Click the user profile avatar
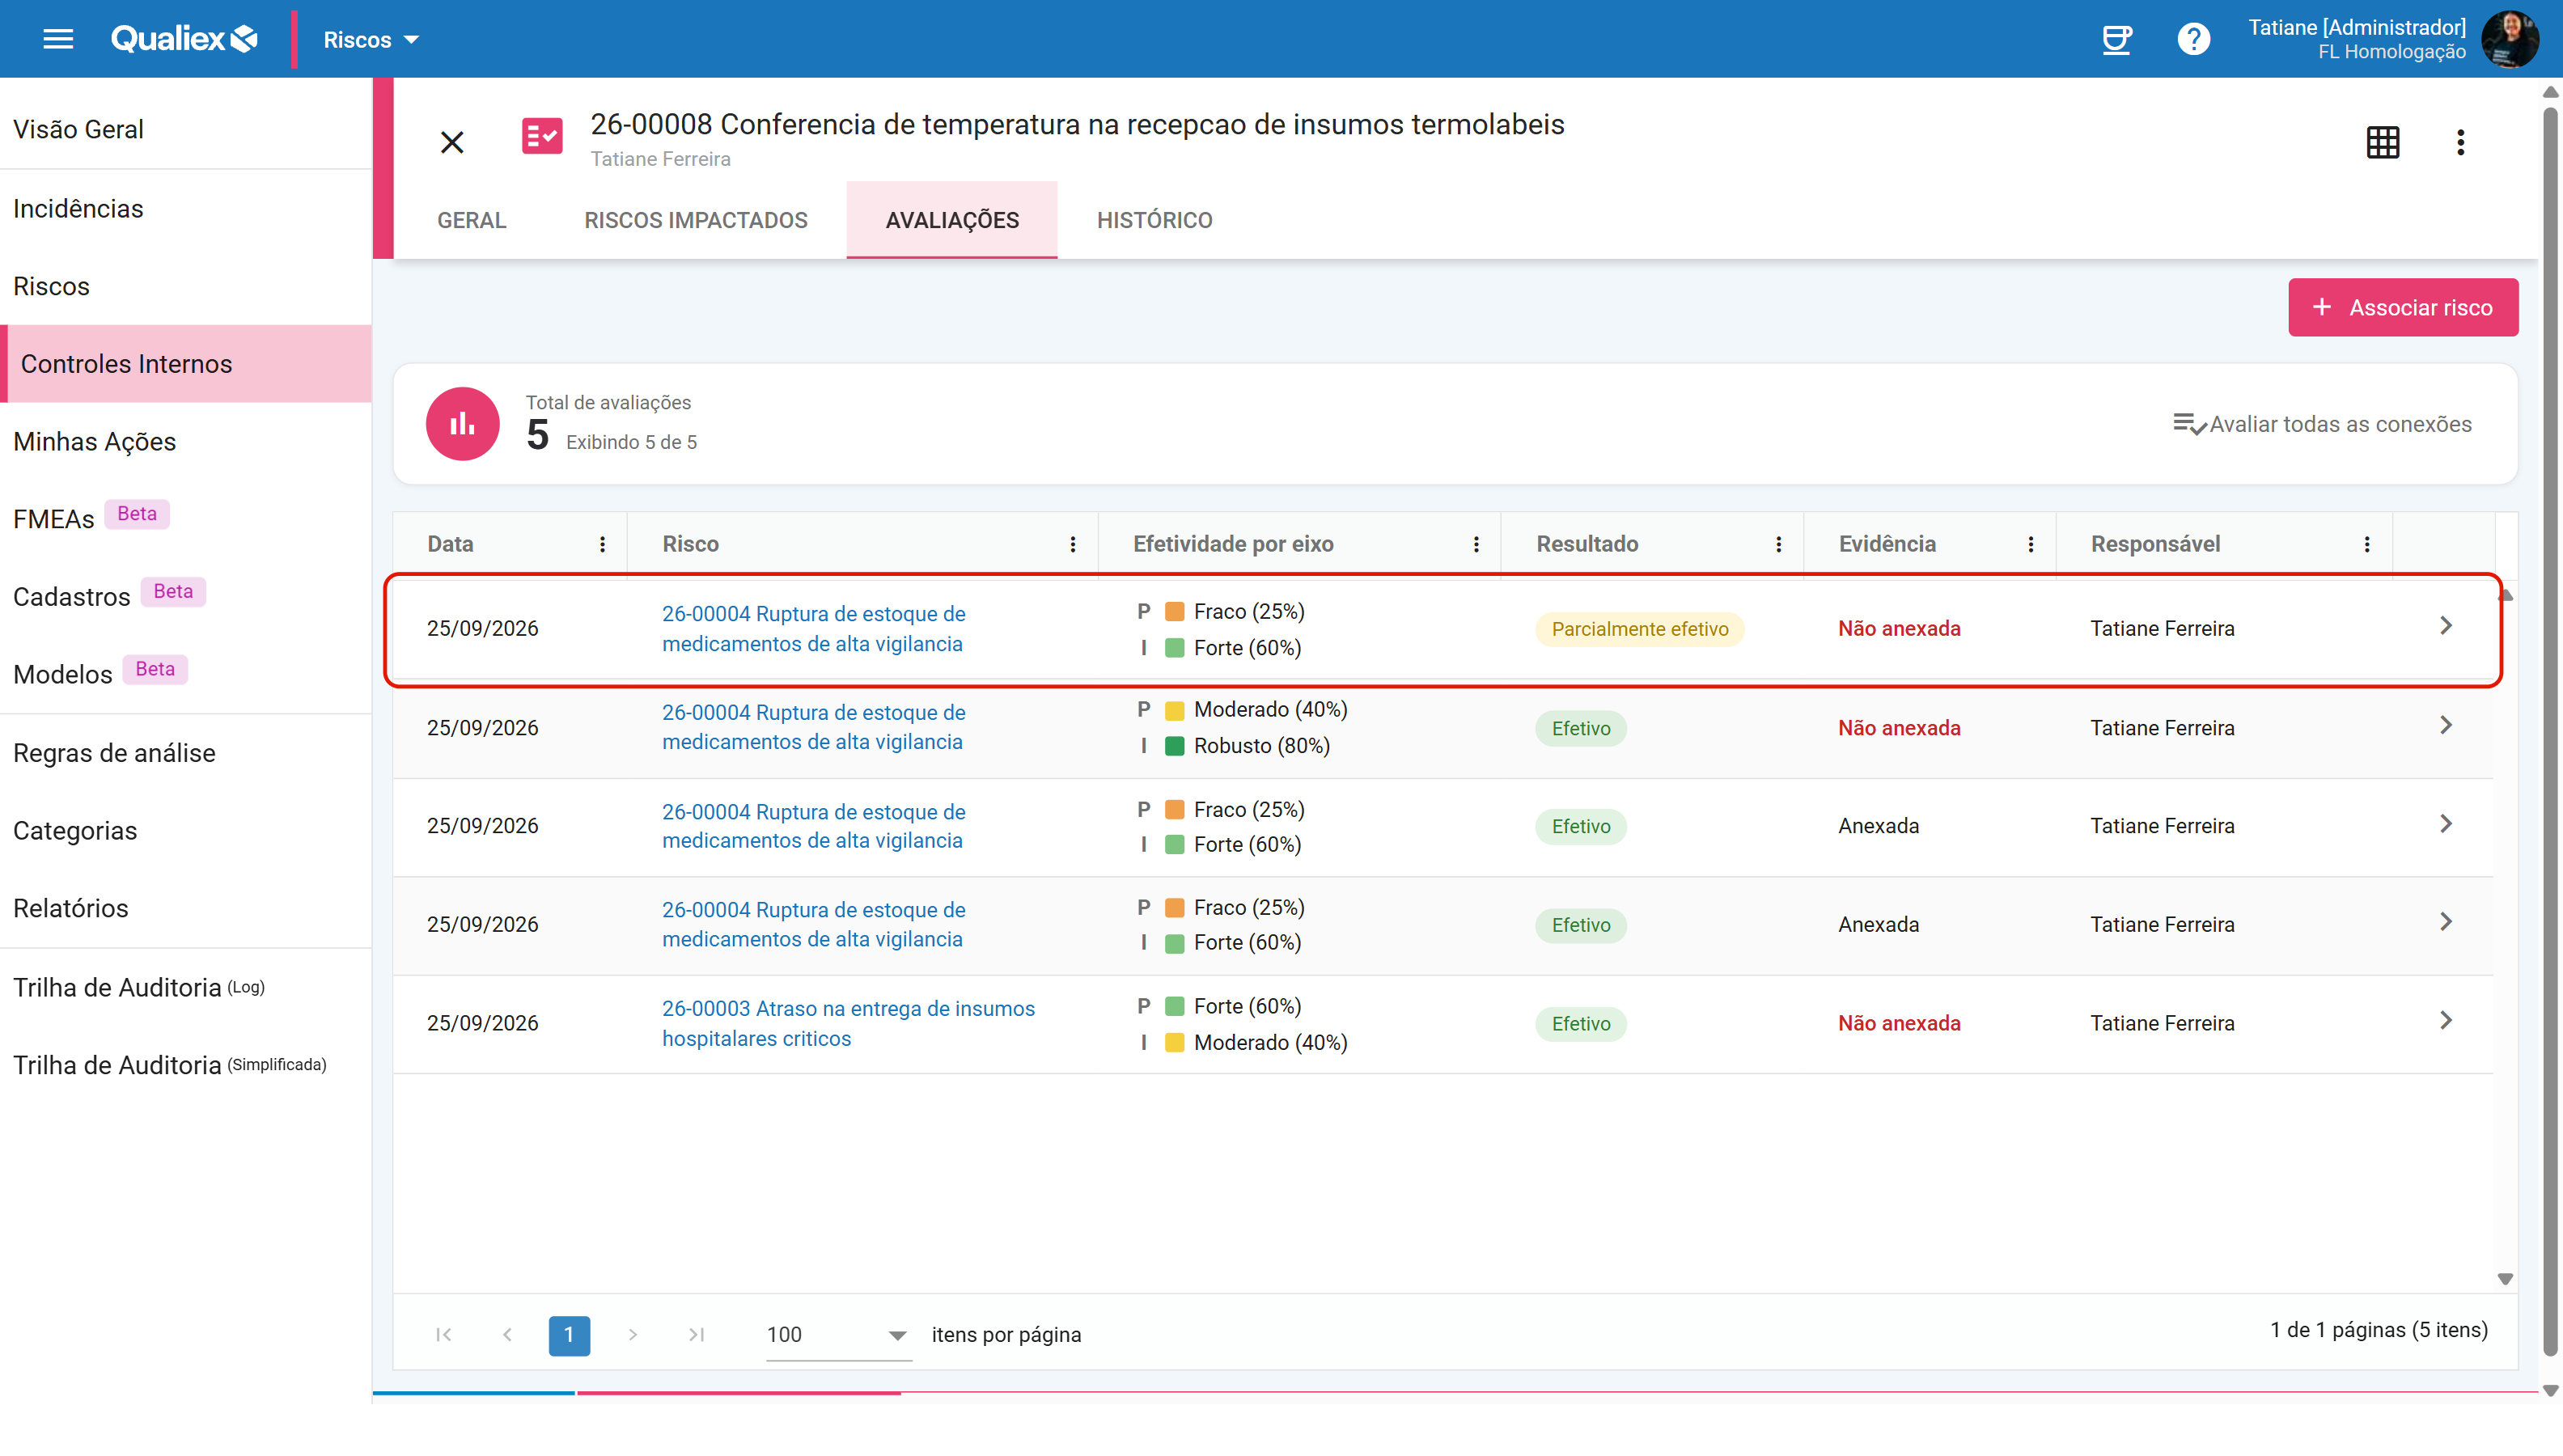 pos(2510,39)
